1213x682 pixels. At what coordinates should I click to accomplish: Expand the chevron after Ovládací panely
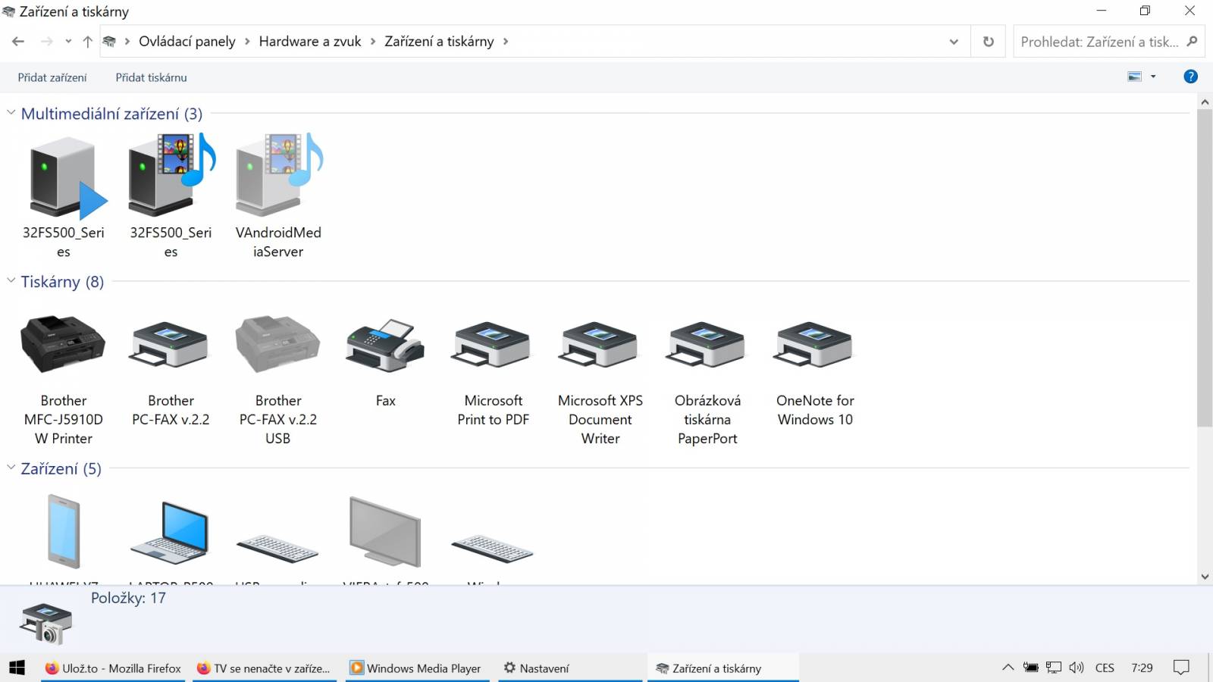pyautogui.click(x=247, y=42)
